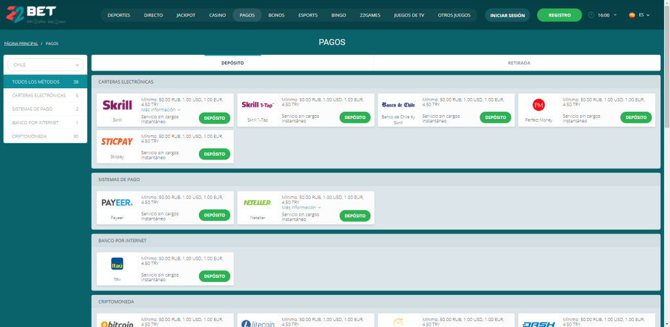The height and width of the screenshot is (327, 670).
Task: Open the Casino menu item
Action: [x=217, y=15]
